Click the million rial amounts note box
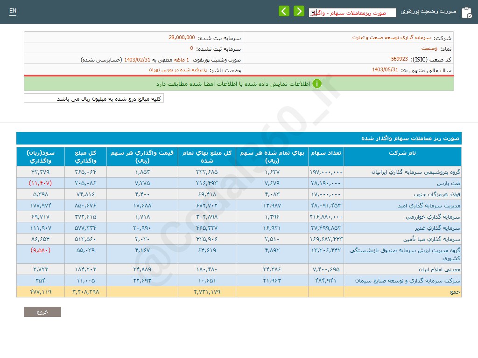 94,98
